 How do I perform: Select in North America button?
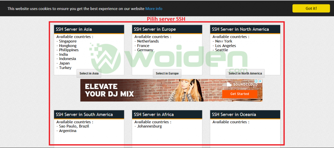(245, 73)
